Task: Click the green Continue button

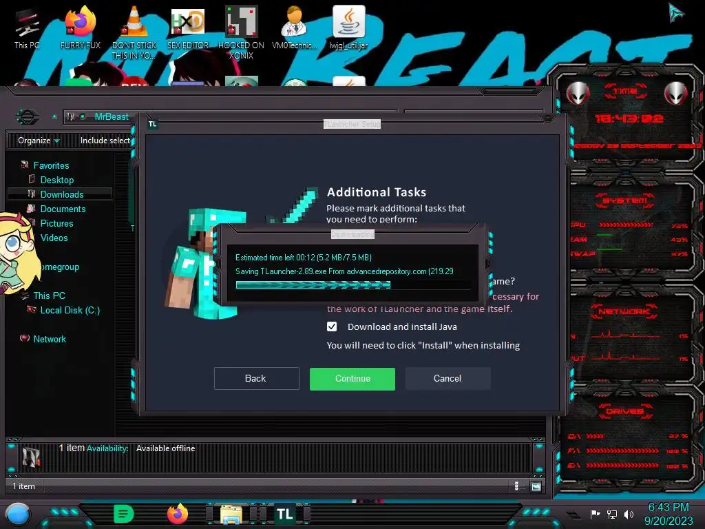Action: click(352, 379)
